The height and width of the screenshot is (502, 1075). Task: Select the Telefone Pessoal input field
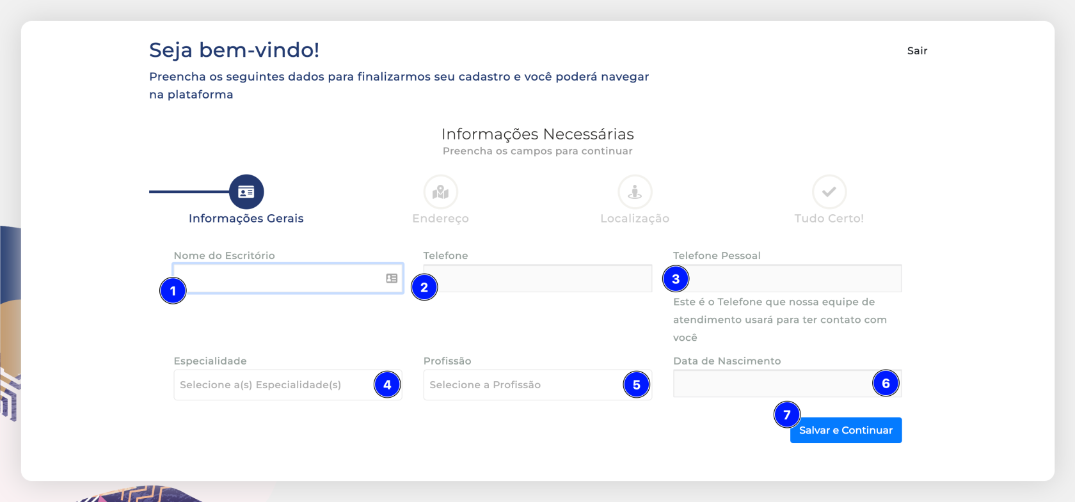tap(793, 279)
